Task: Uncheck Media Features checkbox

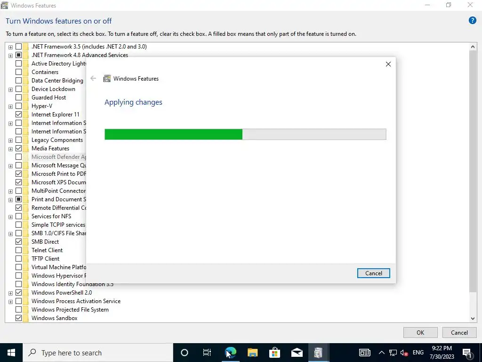Action: 18,148
